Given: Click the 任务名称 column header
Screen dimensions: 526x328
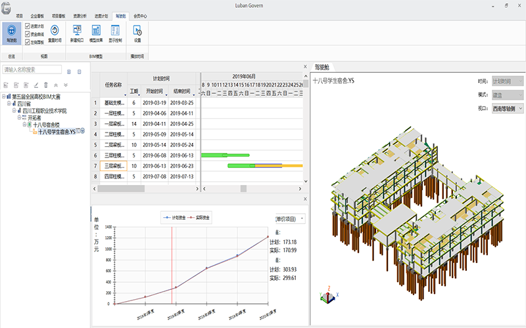Looking at the screenshot, I should pyautogui.click(x=113, y=85).
